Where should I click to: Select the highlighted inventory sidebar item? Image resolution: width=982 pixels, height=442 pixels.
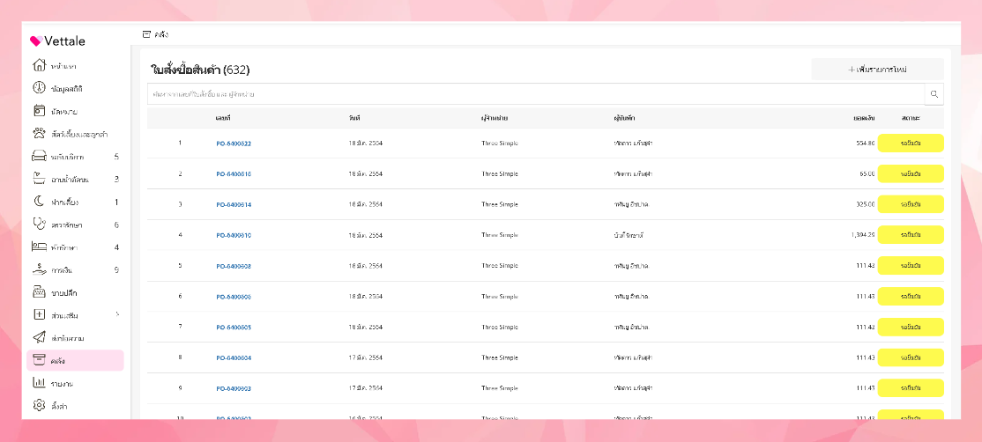click(x=75, y=360)
